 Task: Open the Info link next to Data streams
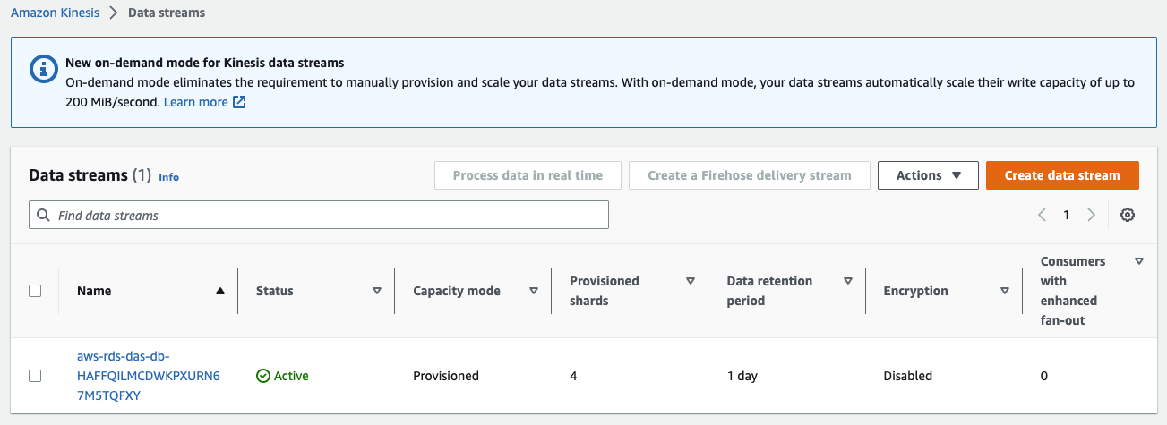pos(168,177)
